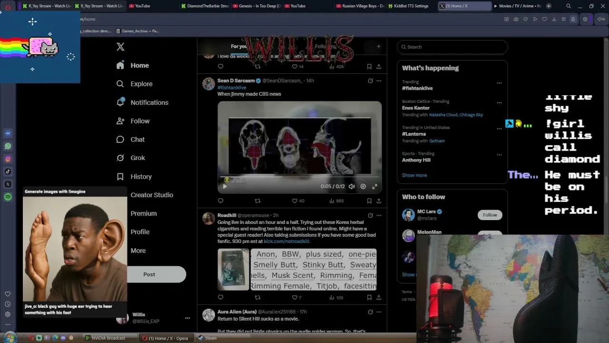Open Grok in the X sidebar
The width and height of the screenshot is (609, 343).
[130, 158]
